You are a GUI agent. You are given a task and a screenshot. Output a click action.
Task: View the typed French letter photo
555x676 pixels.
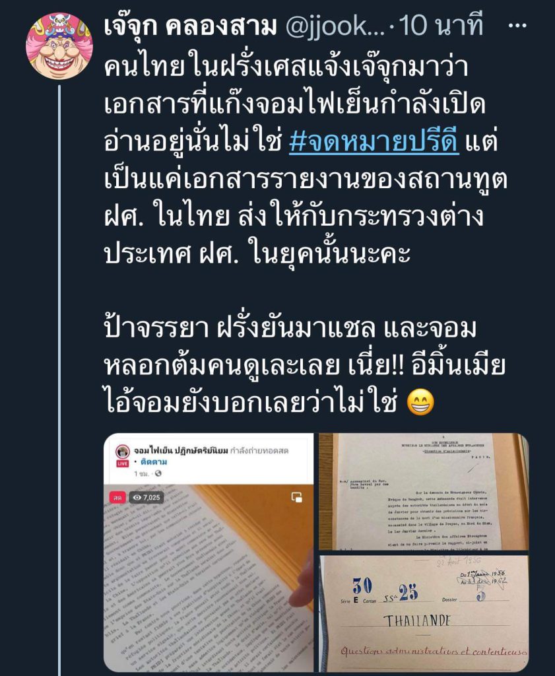click(x=424, y=491)
